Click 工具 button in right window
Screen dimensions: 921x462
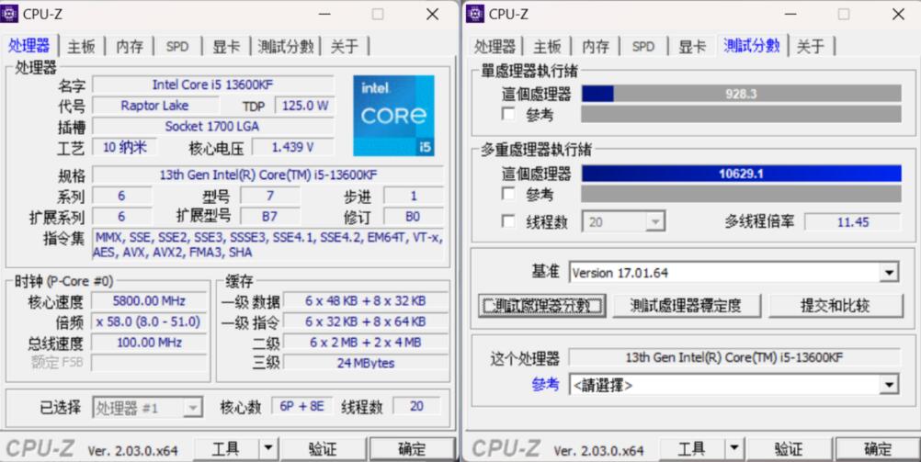692,448
